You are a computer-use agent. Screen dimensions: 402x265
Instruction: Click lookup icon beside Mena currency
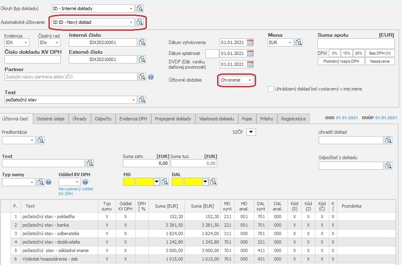coord(298,42)
